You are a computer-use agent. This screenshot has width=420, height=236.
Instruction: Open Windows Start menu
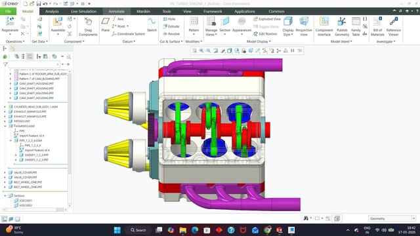point(117,230)
